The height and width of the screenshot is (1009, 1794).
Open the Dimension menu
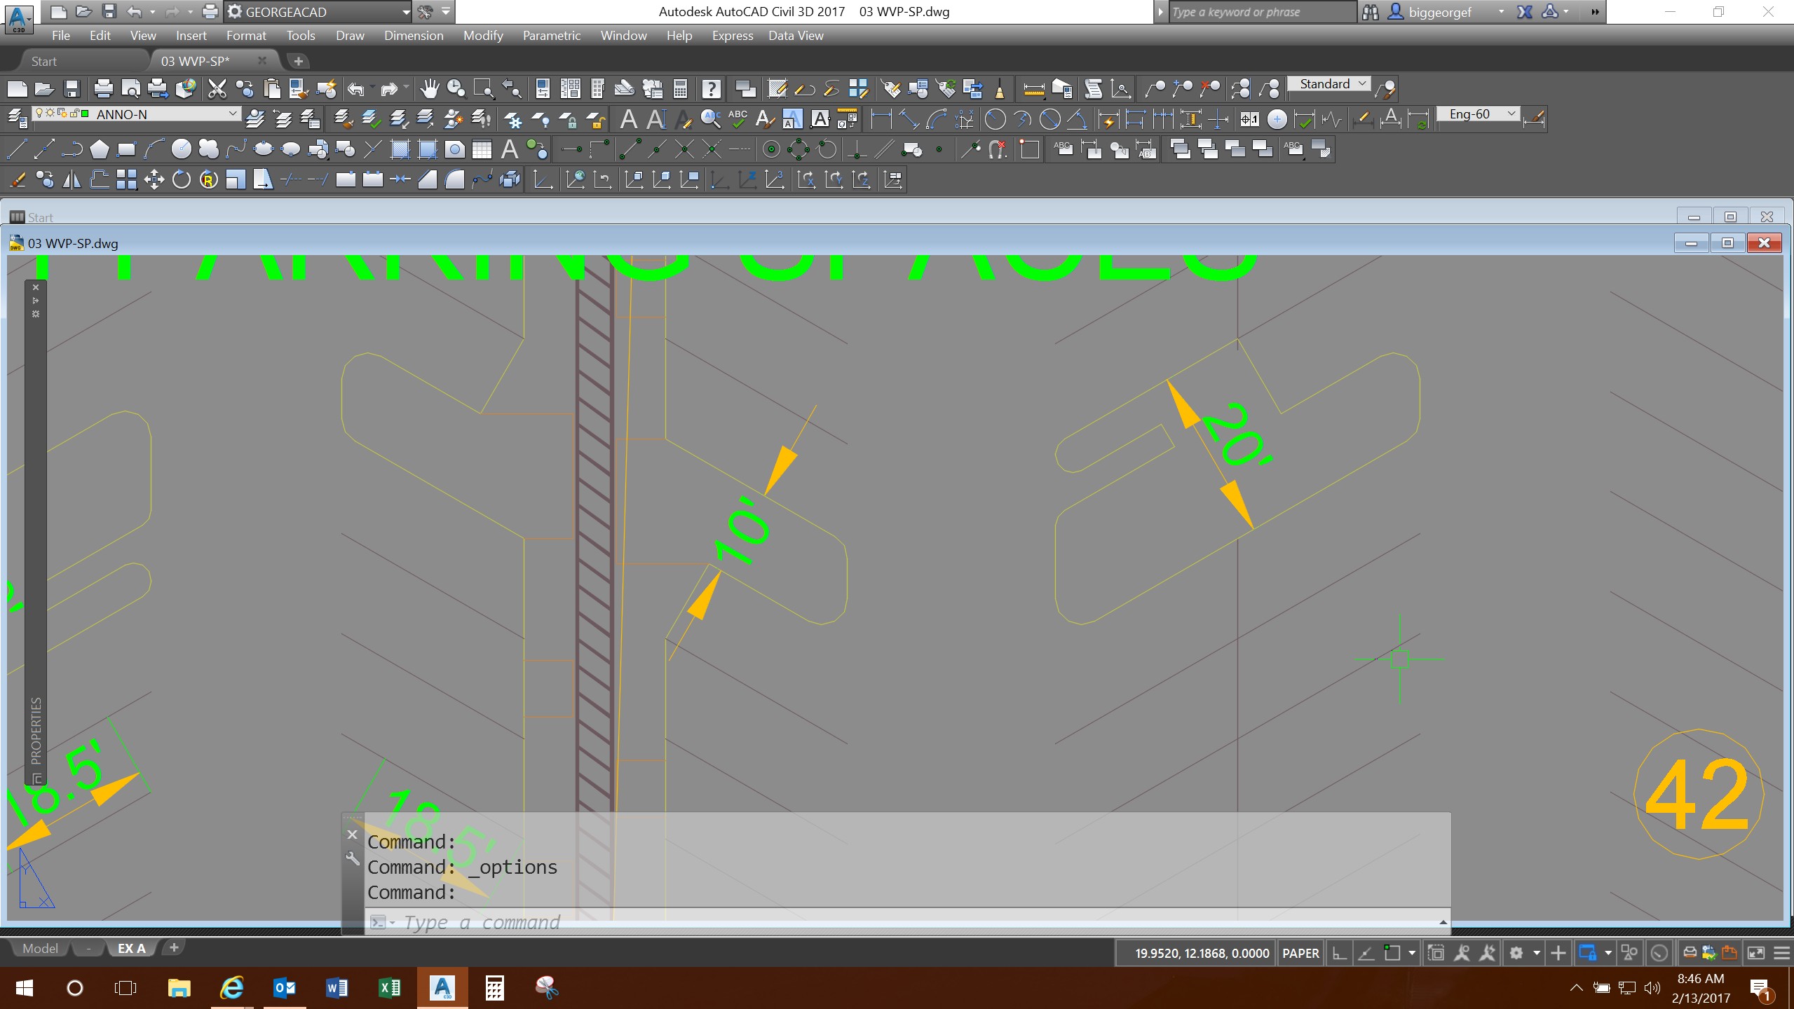[413, 35]
